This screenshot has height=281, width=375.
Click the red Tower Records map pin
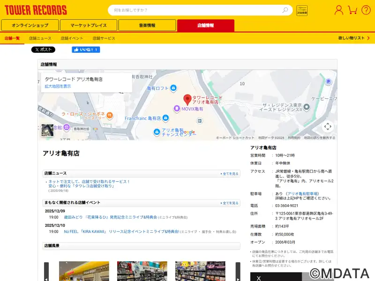pos(187,100)
